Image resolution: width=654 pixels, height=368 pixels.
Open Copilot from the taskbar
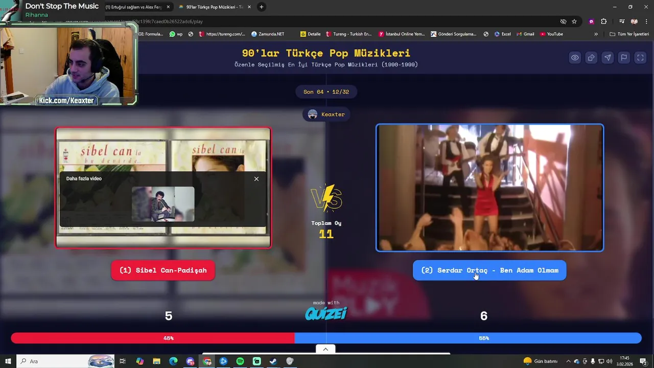coord(140,361)
